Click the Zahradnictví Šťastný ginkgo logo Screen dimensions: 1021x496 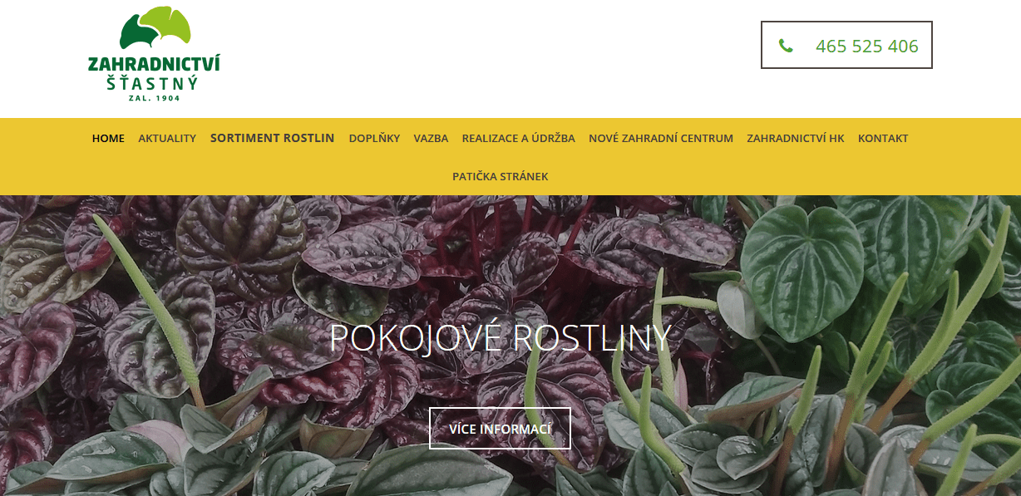coord(154,54)
